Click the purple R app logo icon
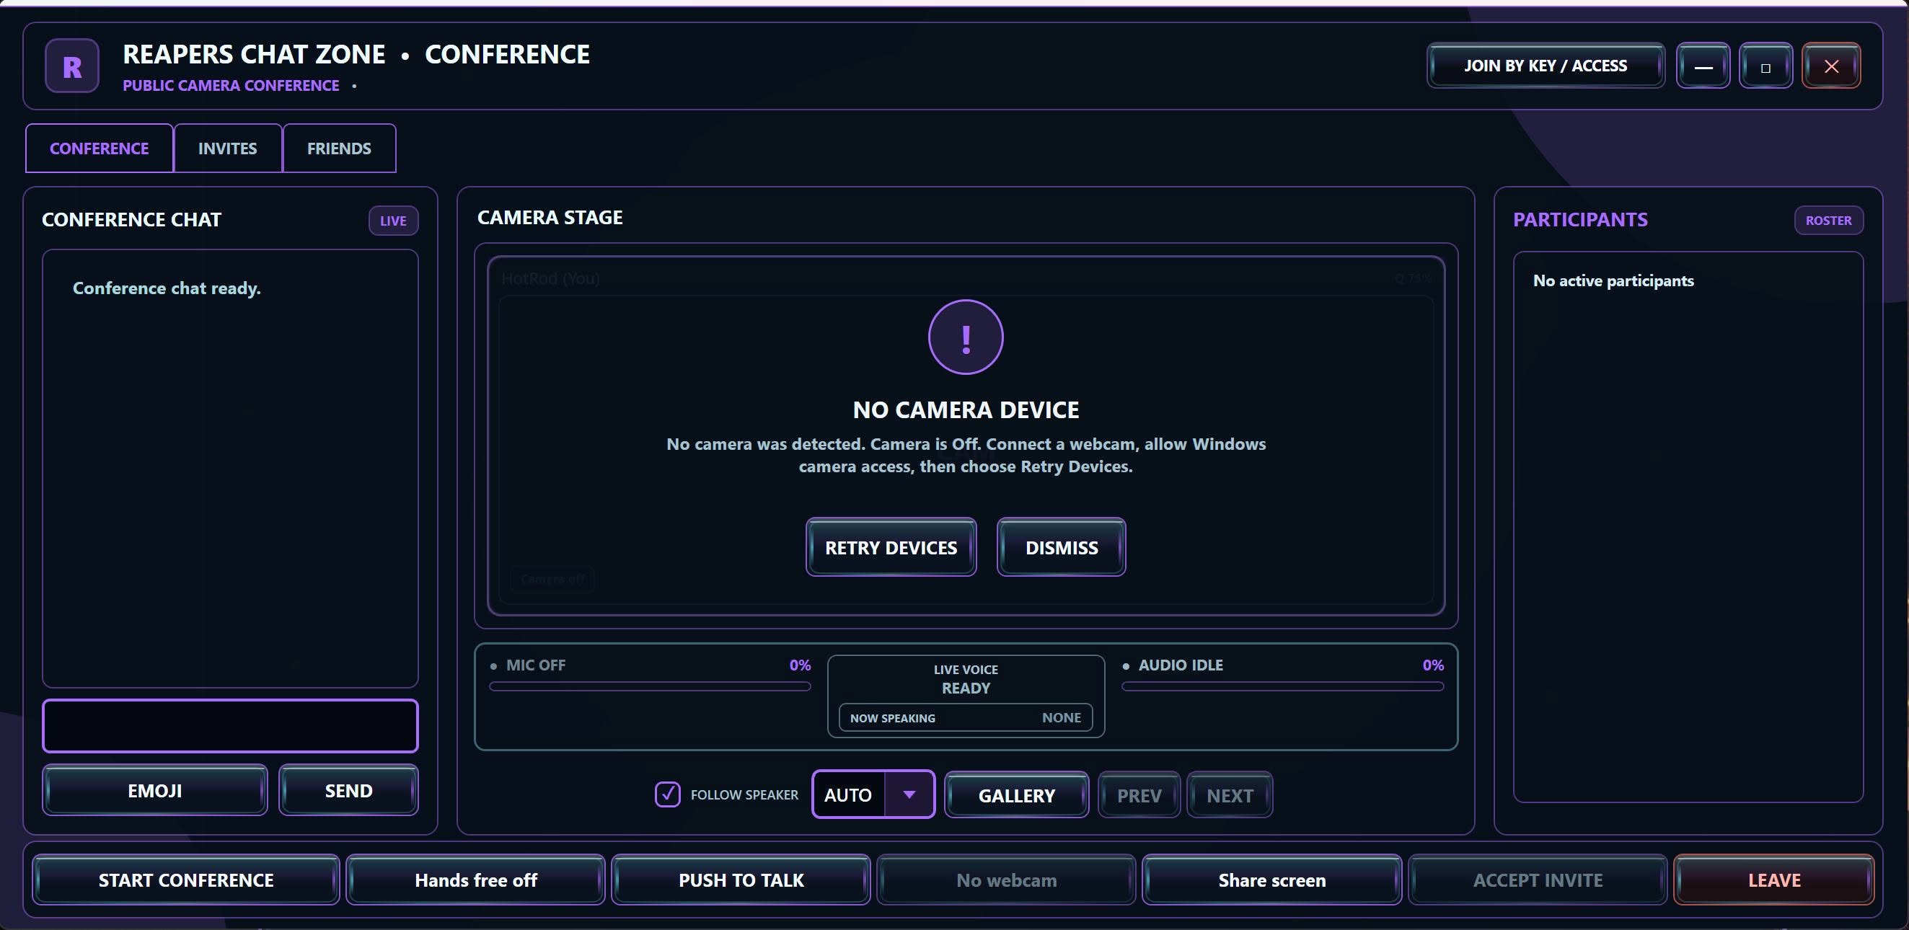This screenshot has width=1909, height=930. (x=72, y=66)
